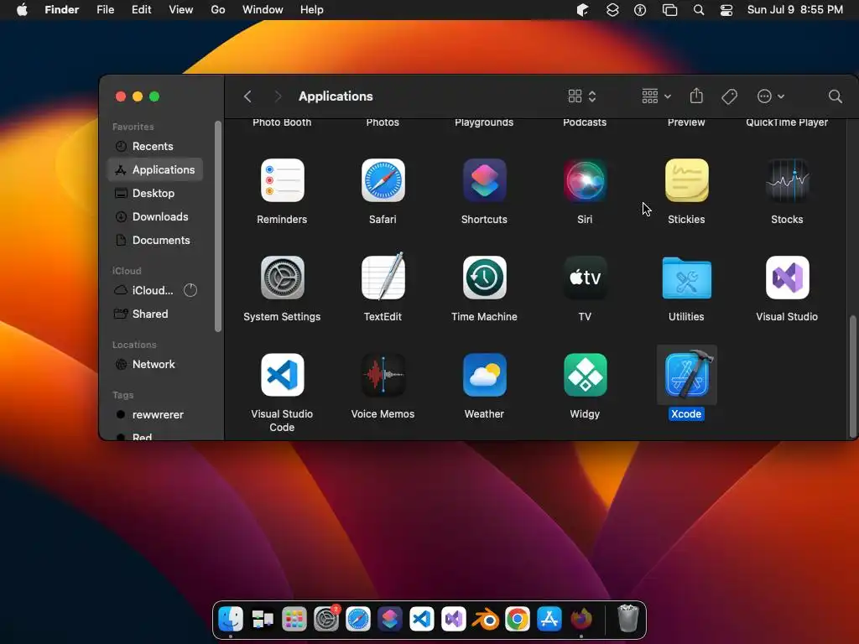This screenshot has height=644, width=859.
Task: Open Shortcuts from the Dock
Action: [x=389, y=620]
